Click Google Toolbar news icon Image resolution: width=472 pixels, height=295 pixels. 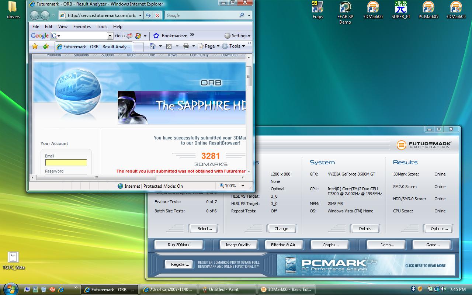[x=129, y=36]
